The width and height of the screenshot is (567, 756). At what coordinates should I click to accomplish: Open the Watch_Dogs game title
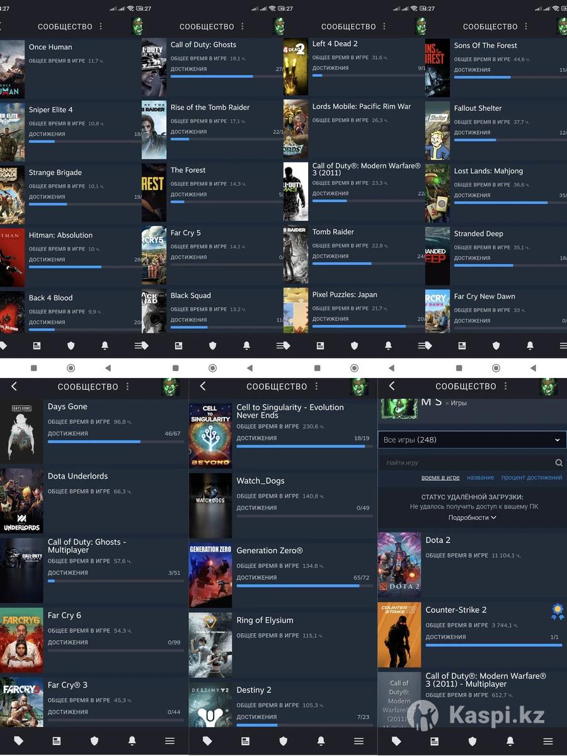(260, 481)
